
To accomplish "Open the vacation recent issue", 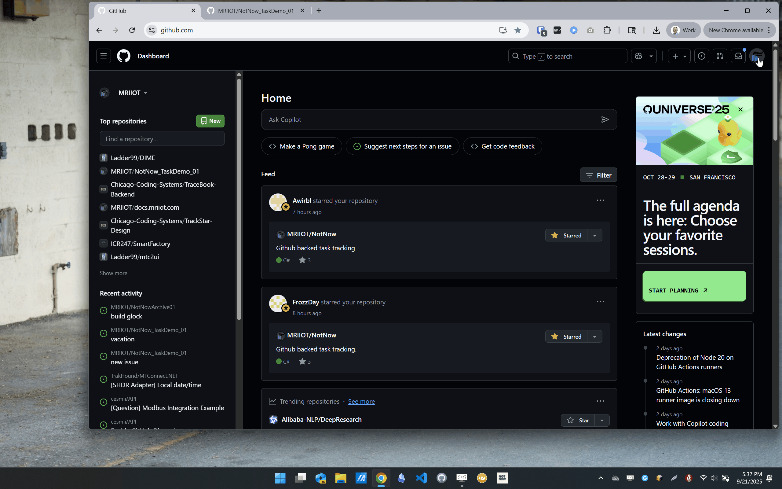I will point(122,339).
